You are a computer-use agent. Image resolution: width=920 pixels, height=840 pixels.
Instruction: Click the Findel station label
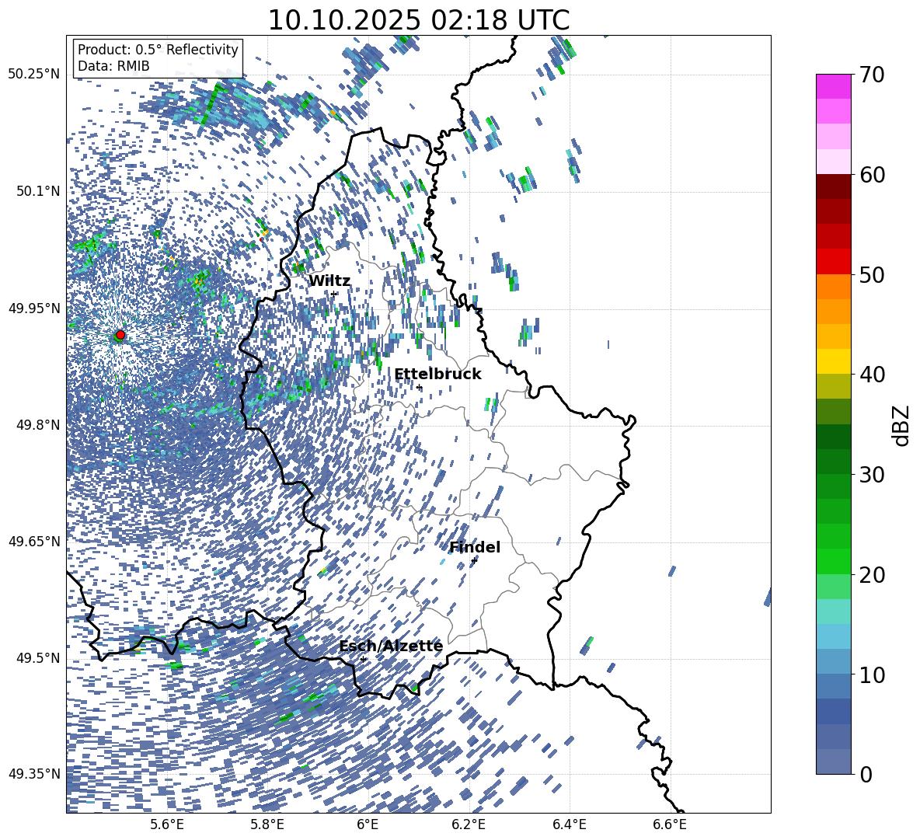point(475,547)
